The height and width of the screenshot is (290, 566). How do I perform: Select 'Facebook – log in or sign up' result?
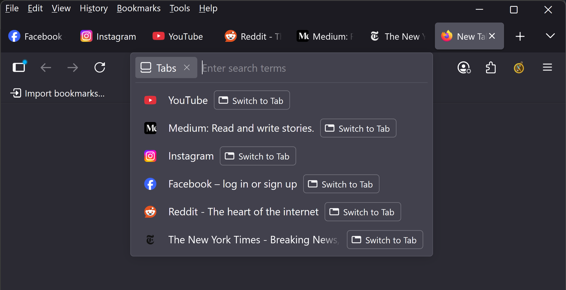(233, 184)
